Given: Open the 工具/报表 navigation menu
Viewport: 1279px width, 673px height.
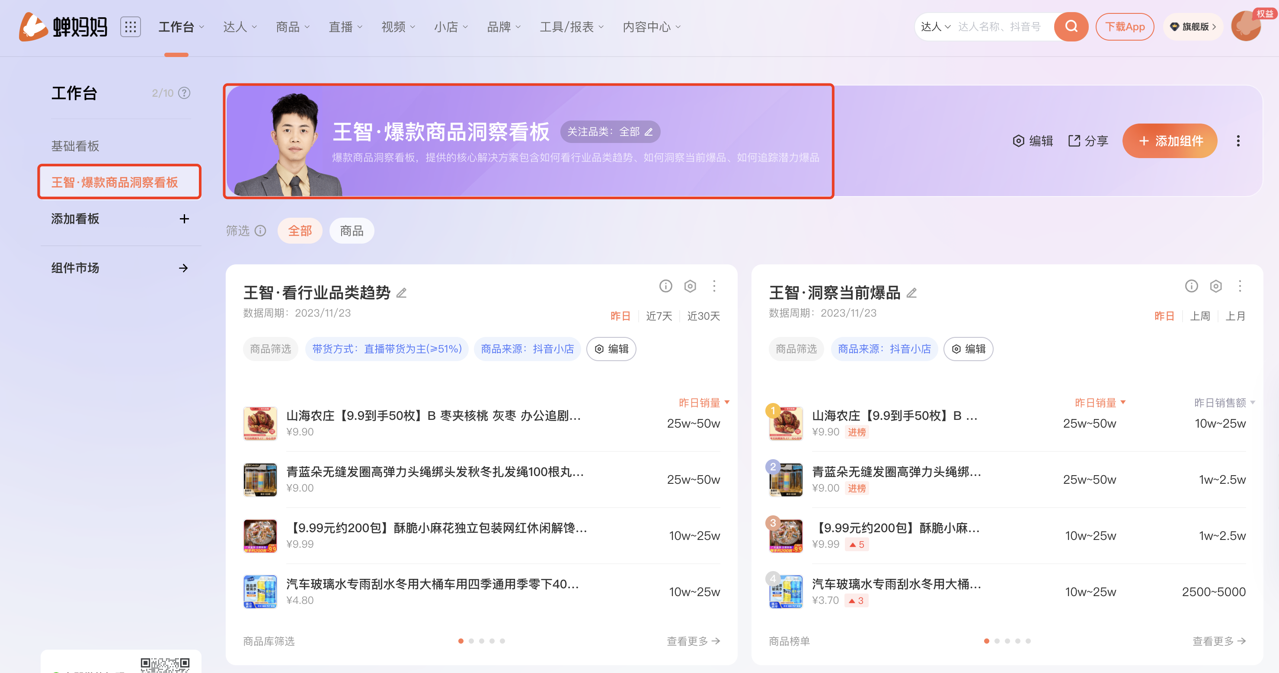Looking at the screenshot, I should point(572,27).
